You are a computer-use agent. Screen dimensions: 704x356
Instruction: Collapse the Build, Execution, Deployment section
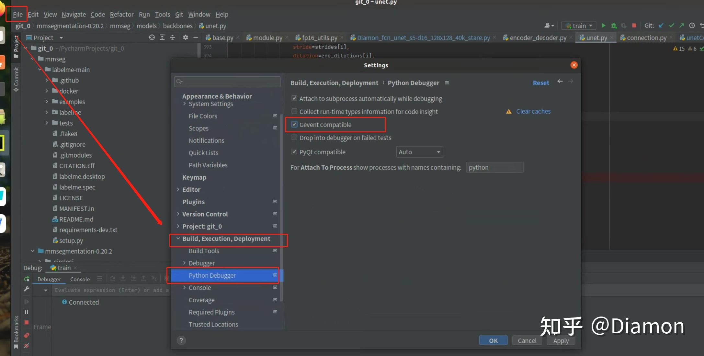(178, 239)
